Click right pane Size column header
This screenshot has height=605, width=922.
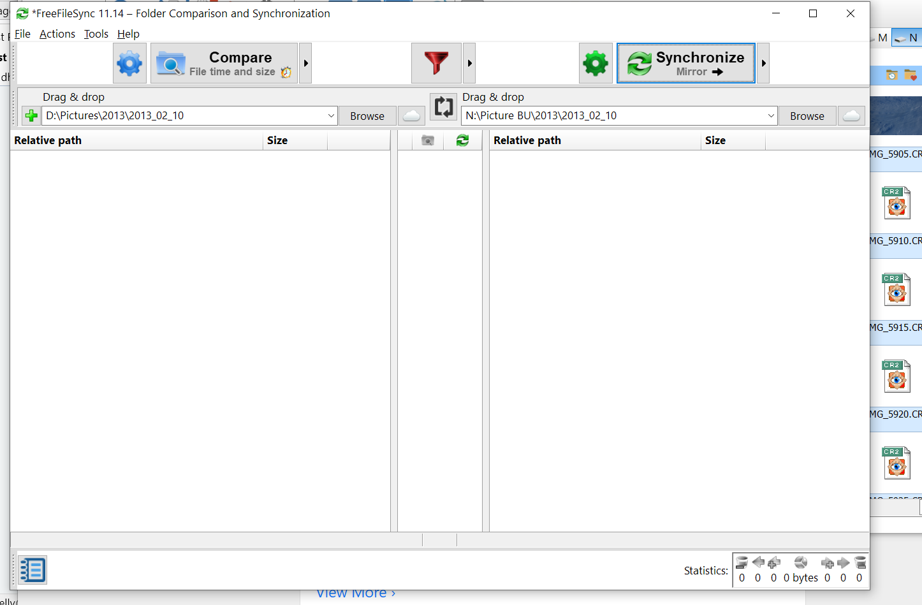click(x=733, y=140)
